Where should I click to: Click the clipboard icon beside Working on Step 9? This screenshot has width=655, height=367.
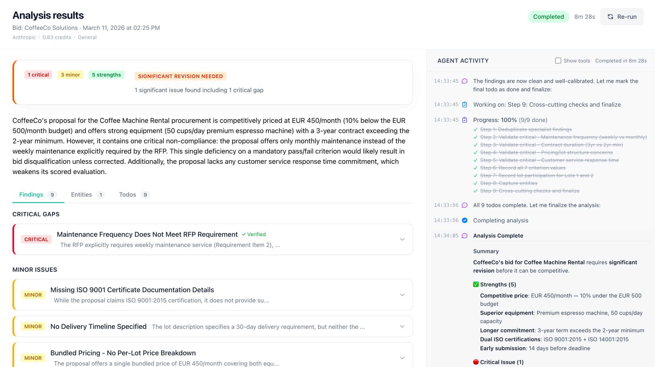click(x=464, y=105)
